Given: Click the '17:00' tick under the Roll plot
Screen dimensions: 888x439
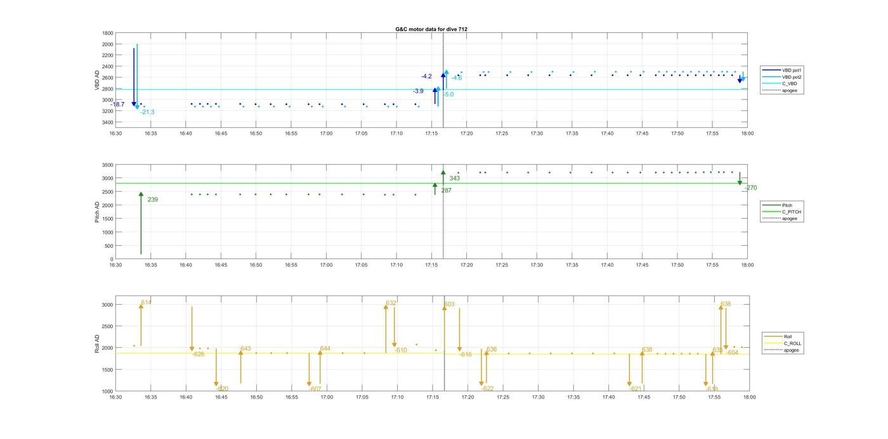Looking at the screenshot, I should (x=327, y=397).
